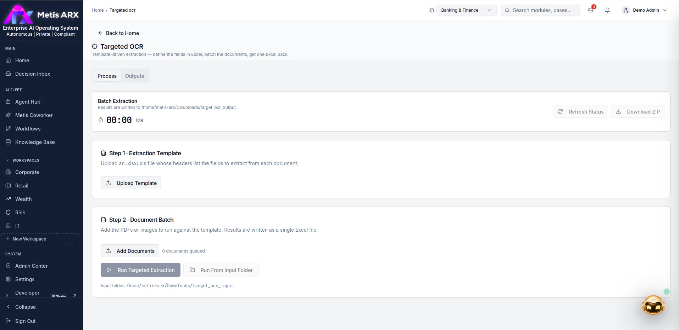Open the Studio external link
The height and width of the screenshot is (330, 679).
click(x=74, y=296)
